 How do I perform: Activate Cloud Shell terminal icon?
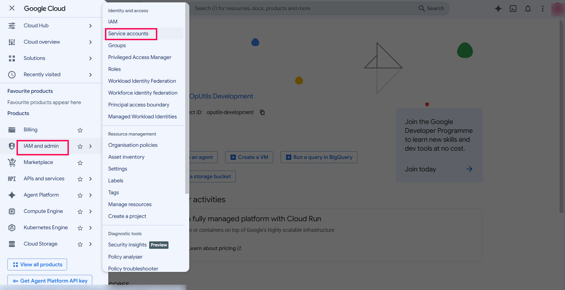[513, 9]
